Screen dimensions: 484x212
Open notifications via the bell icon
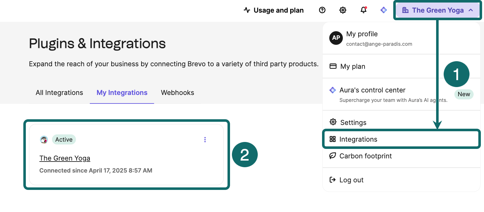point(363,10)
